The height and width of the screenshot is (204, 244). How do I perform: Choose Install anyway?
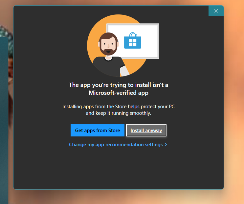point(146,130)
